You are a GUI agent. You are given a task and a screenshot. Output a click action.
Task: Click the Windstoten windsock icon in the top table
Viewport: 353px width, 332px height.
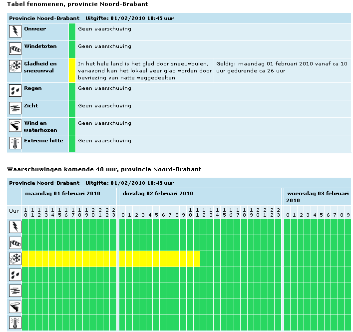(15, 49)
